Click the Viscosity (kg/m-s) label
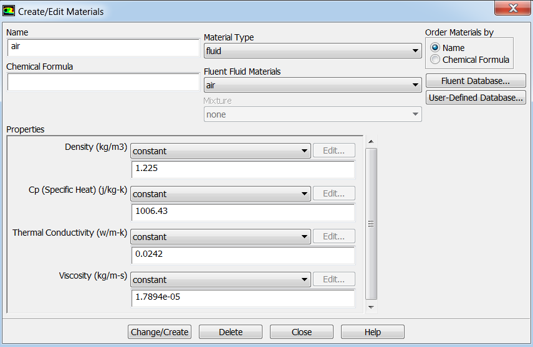This screenshot has width=533, height=347. click(x=93, y=275)
